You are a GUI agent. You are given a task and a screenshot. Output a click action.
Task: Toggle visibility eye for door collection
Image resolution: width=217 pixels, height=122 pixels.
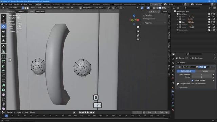(x=212, y=22)
